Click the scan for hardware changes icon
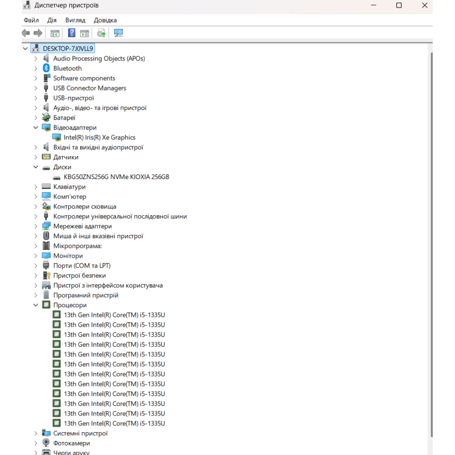The width and height of the screenshot is (455, 455). click(x=118, y=33)
